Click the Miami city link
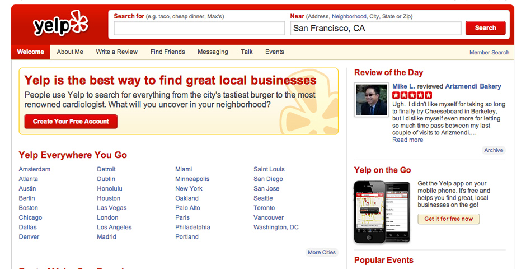 tap(184, 169)
